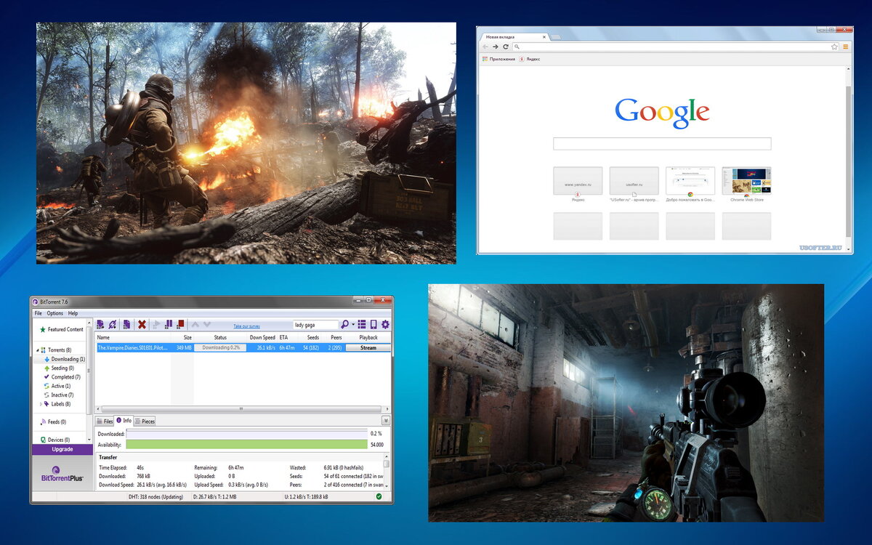The width and height of the screenshot is (872, 545).
Task: Click the Chrome forward arrow
Action: click(496, 47)
